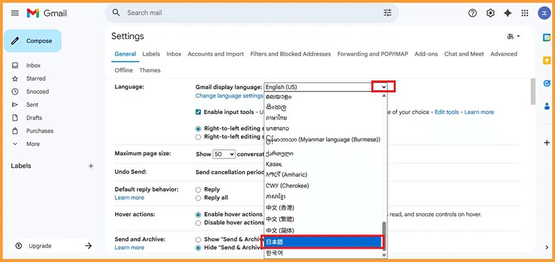Click the Gemini sparkle icon
This screenshot has height=262, width=555.
(508, 13)
